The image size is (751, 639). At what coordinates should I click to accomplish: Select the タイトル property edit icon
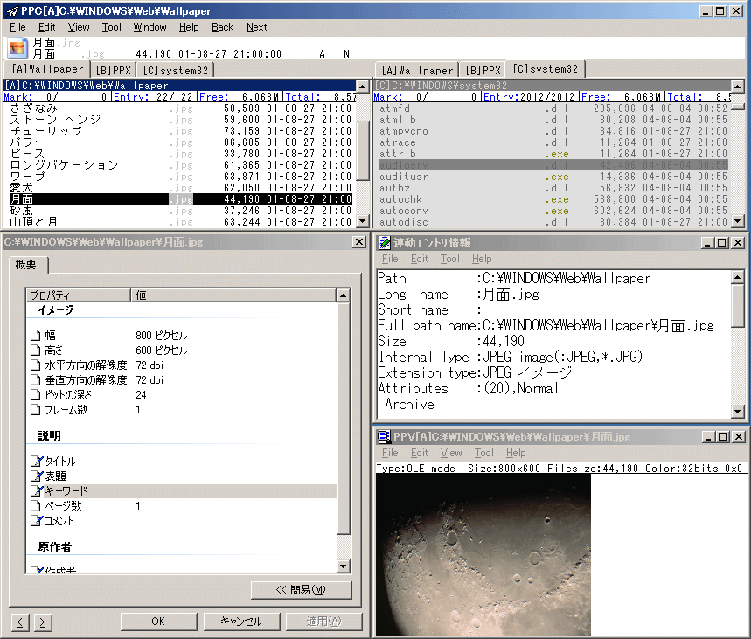click(37, 461)
